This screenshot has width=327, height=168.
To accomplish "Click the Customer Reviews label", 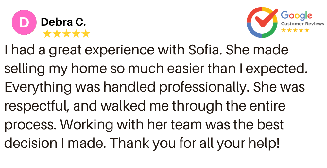I will click(x=302, y=24).
